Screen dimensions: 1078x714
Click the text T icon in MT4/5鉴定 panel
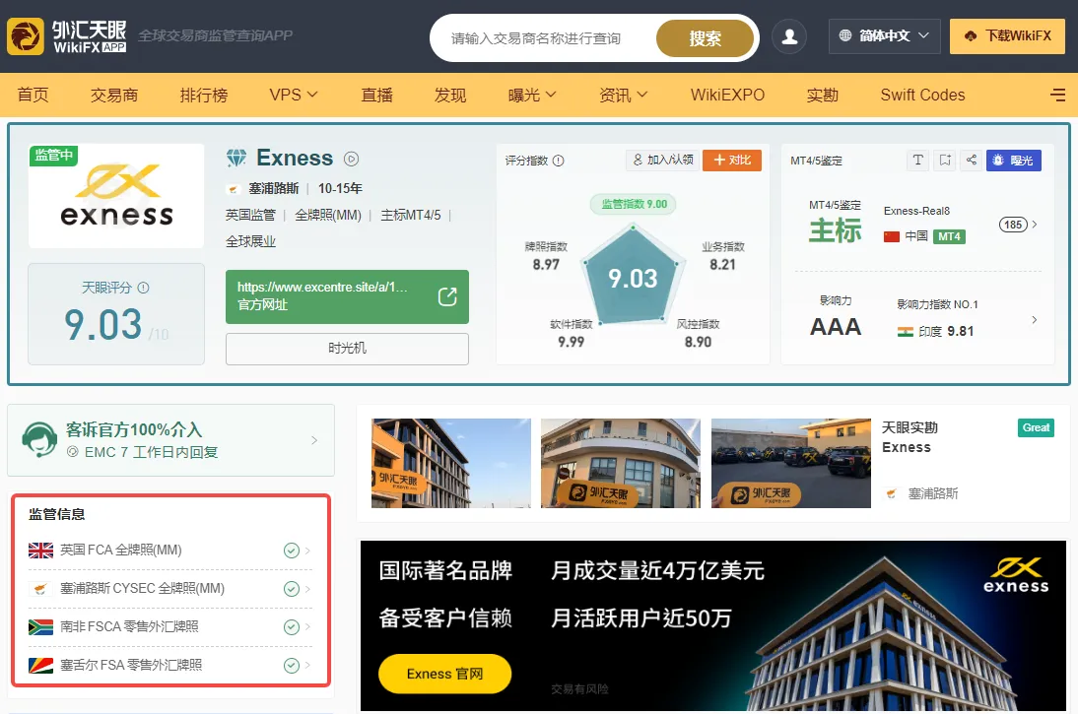[917, 161]
